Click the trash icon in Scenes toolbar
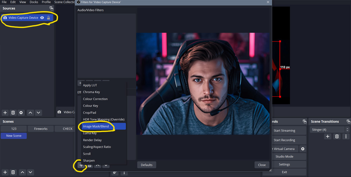This screenshot has width=351, height=177. (13, 172)
